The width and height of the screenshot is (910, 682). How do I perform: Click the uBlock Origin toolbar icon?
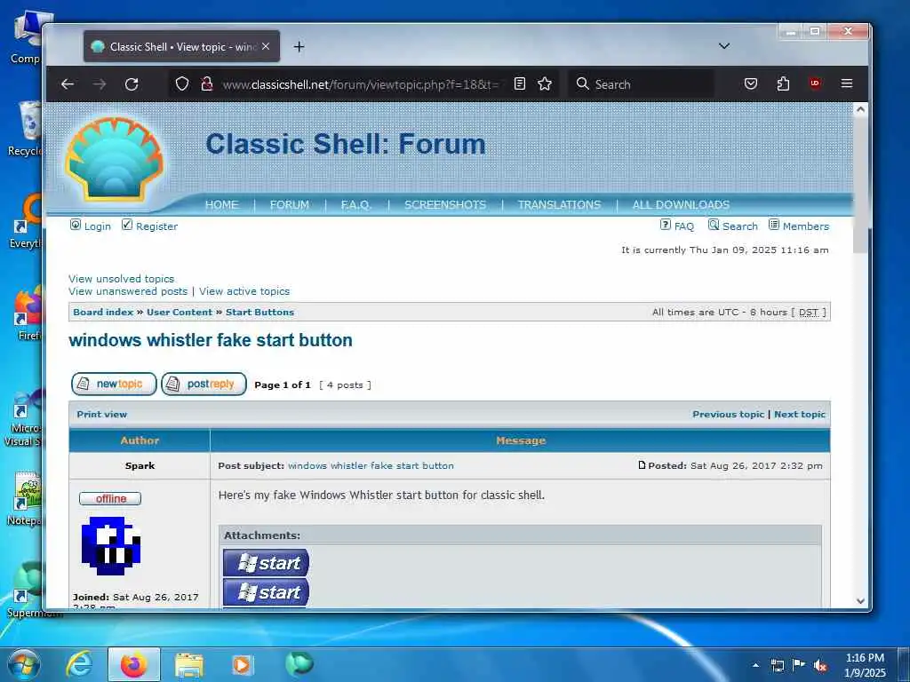pyautogui.click(x=815, y=83)
